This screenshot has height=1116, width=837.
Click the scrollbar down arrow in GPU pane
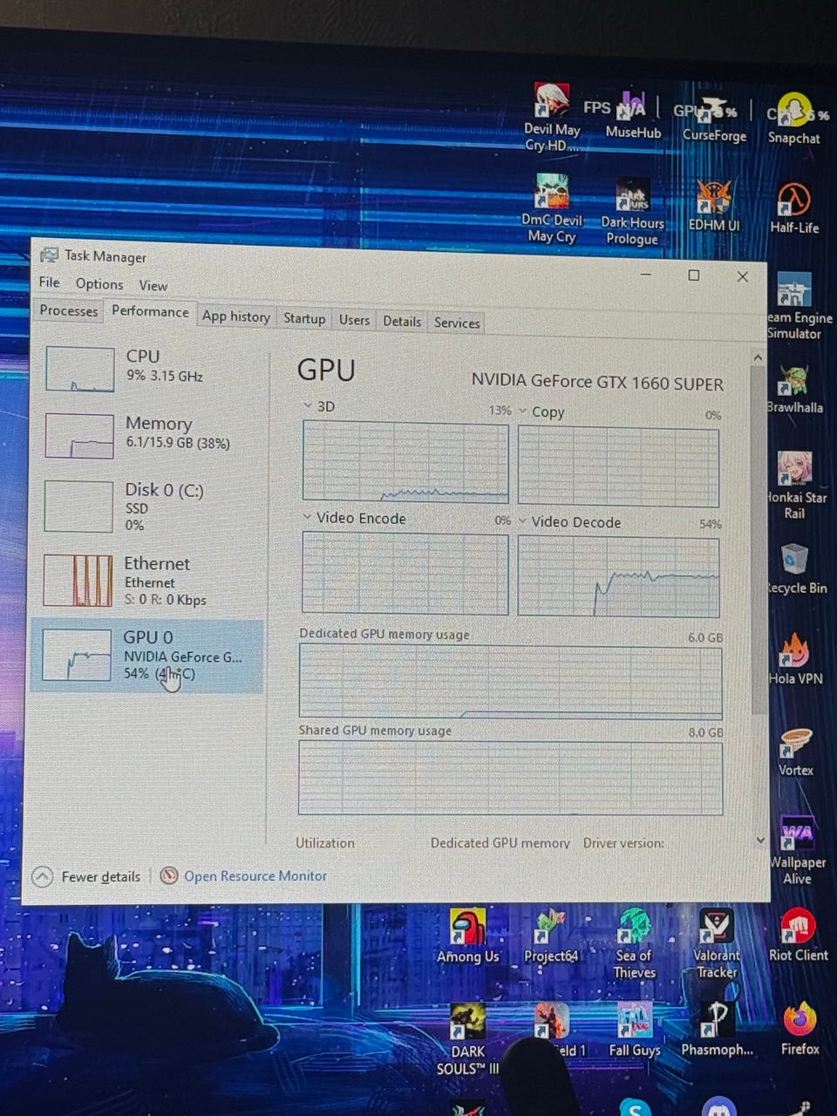[x=760, y=840]
